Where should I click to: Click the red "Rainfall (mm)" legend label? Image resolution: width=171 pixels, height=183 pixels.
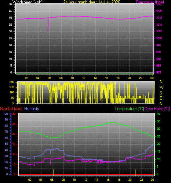[x=11, y=109]
